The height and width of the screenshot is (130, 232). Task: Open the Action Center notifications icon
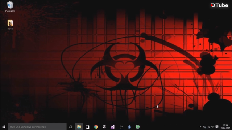pyautogui.click(x=217, y=127)
